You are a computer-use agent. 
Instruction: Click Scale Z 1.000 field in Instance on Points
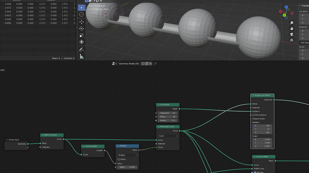click(262, 146)
